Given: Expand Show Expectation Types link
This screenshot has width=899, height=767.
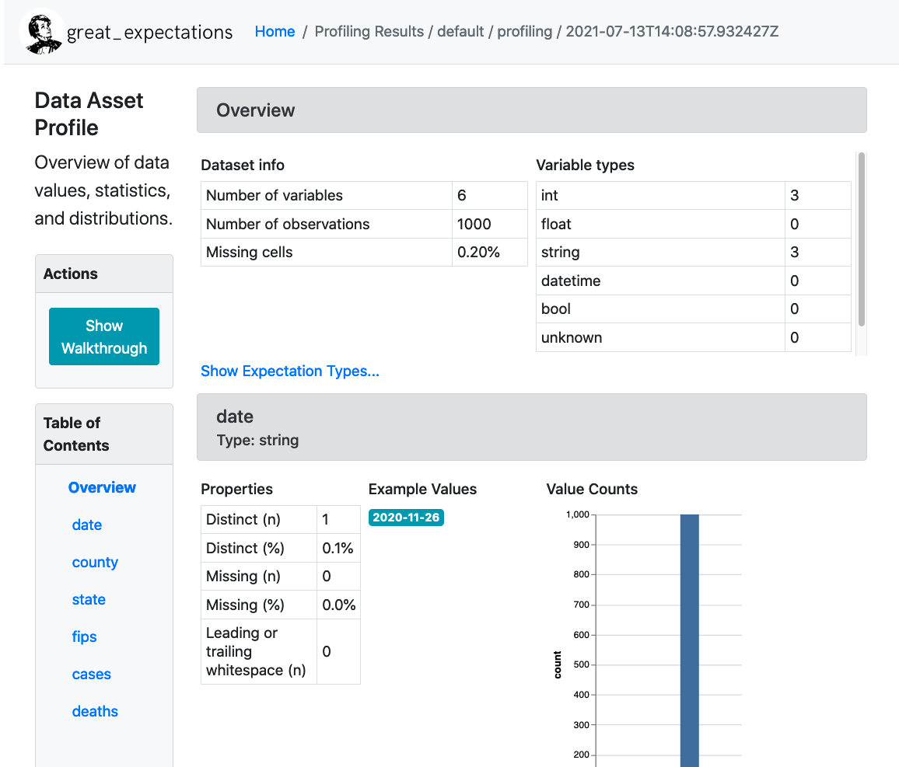Looking at the screenshot, I should [x=289, y=371].
